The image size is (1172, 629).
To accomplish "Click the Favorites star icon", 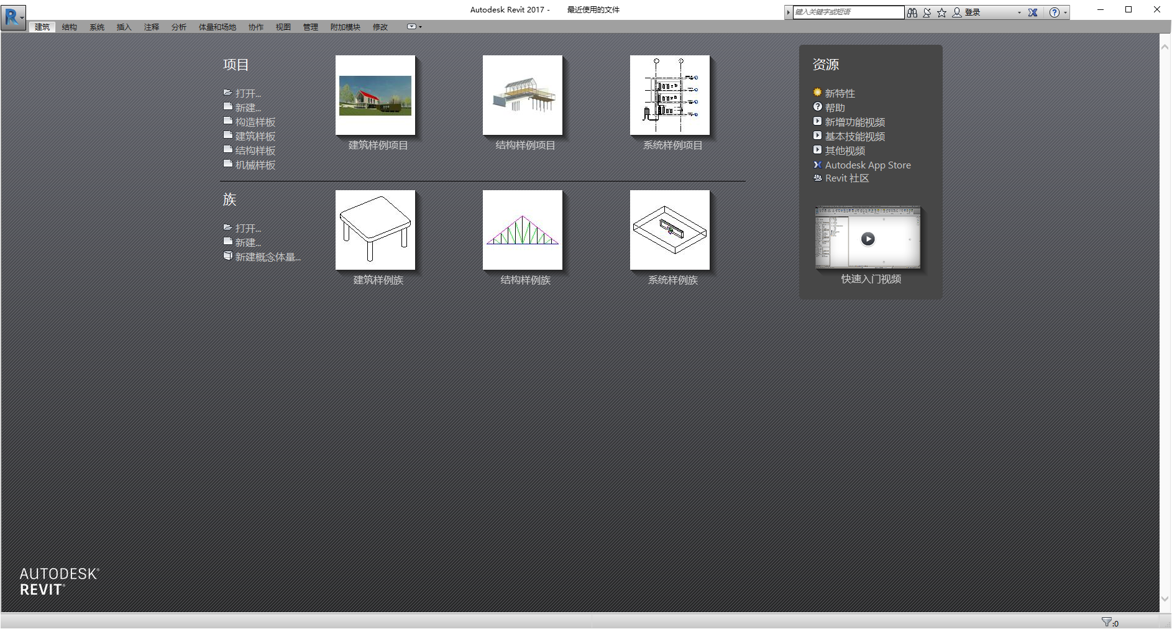I will tap(941, 12).
